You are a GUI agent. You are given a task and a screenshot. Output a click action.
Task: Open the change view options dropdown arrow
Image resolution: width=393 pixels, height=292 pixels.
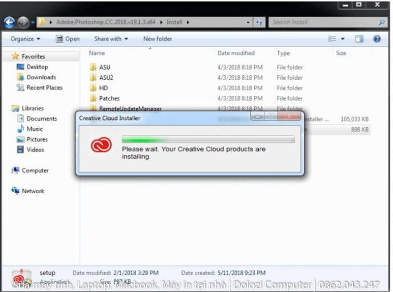click(x=343, y=39)
